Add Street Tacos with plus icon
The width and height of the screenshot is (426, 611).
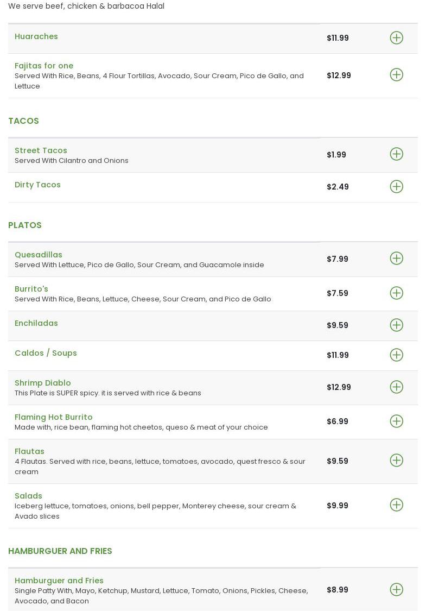pos(397,154)
